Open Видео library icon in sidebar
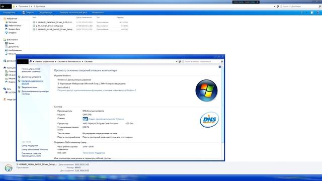322x181 pixels. pos(7,43)
